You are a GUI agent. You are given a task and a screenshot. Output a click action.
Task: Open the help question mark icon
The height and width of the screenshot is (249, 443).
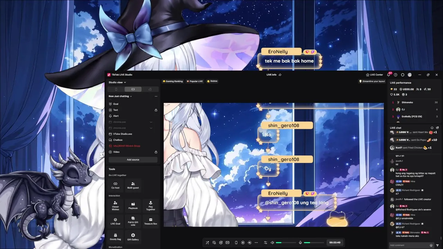pyautogui.click(x=396, y=75)
